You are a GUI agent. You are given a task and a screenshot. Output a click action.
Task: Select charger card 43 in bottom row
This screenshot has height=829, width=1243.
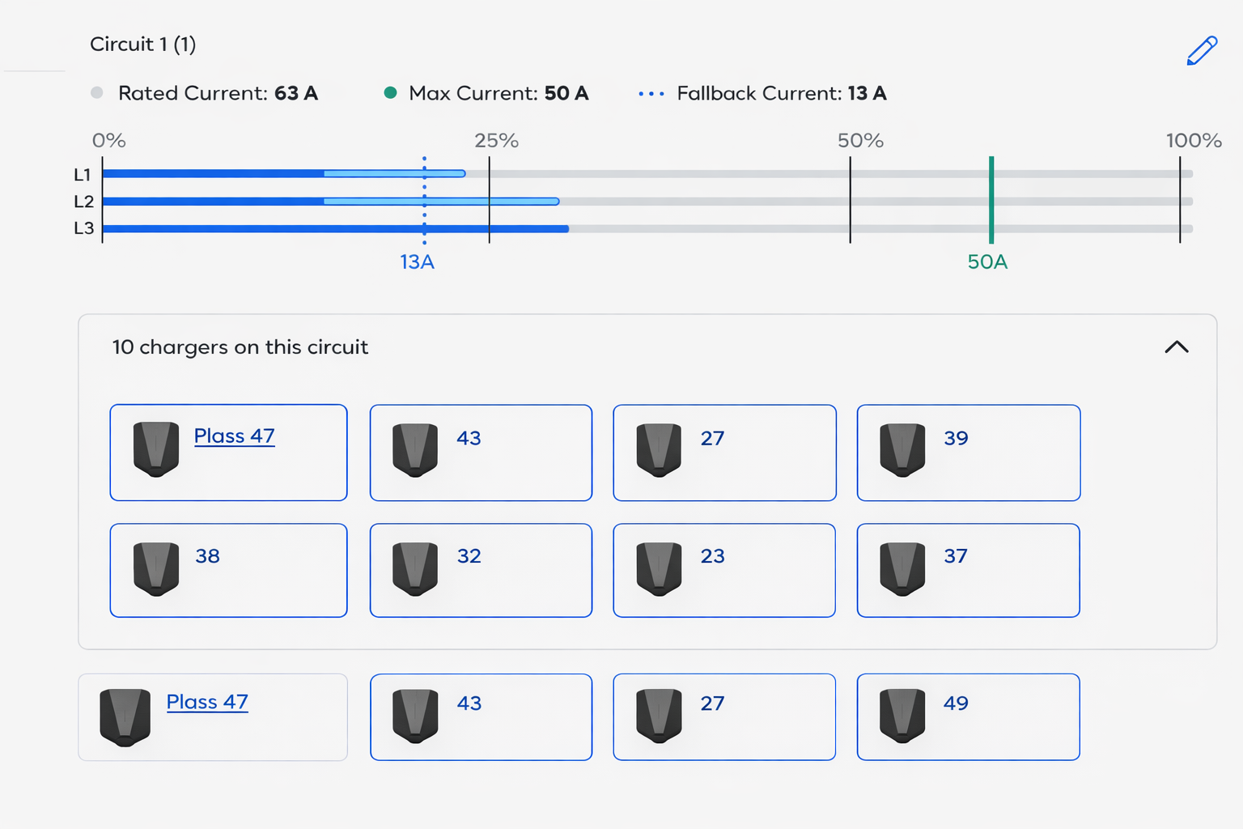[x=481, y=717]
